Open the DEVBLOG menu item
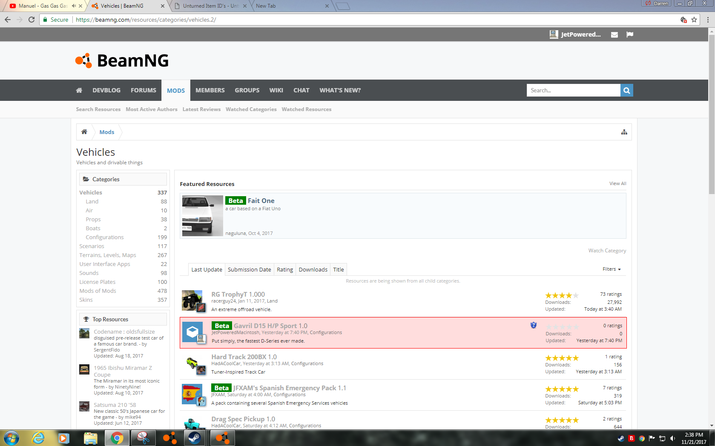The height and width of the screenshot is (446, 715). click(x=106, y=90)
